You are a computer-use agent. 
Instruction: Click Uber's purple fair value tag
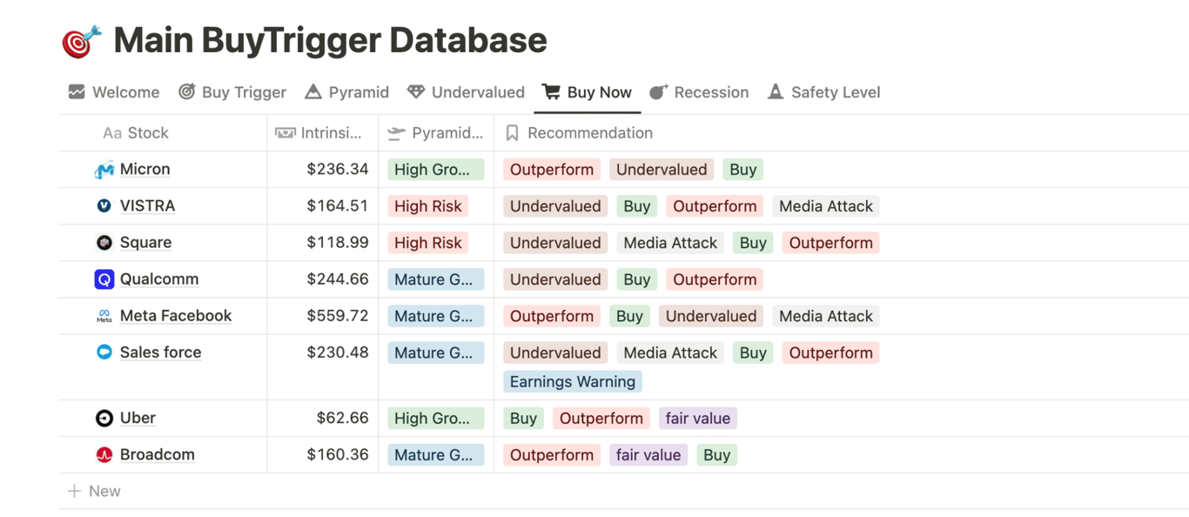697,419
